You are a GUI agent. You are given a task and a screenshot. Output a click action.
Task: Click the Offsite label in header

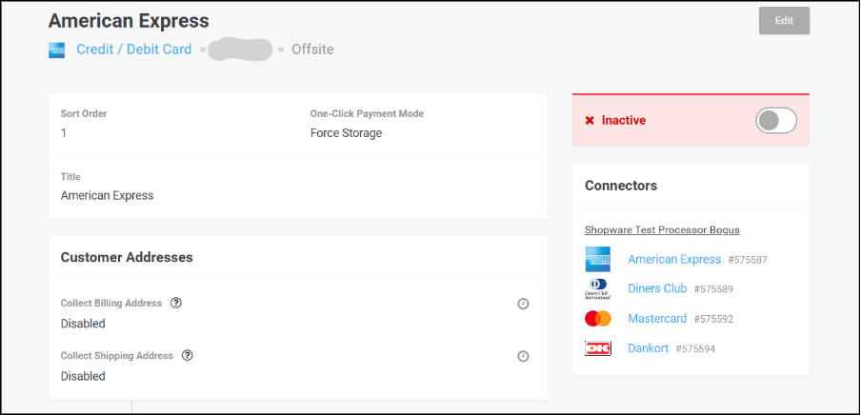click(312, 49)
